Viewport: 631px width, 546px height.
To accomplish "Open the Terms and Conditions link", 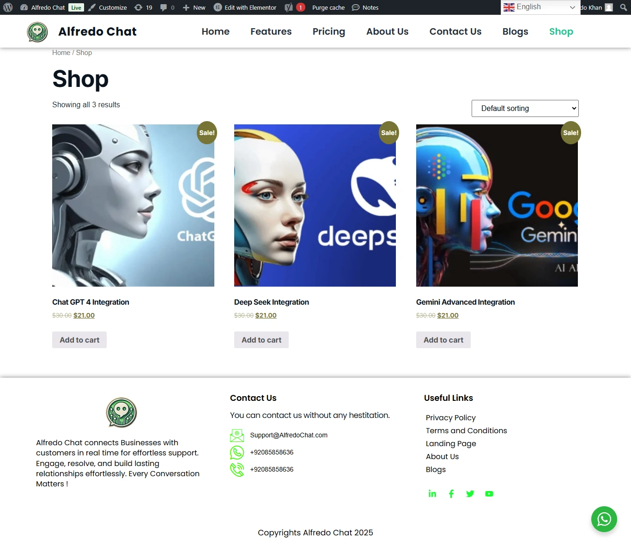I will (467, 430).
